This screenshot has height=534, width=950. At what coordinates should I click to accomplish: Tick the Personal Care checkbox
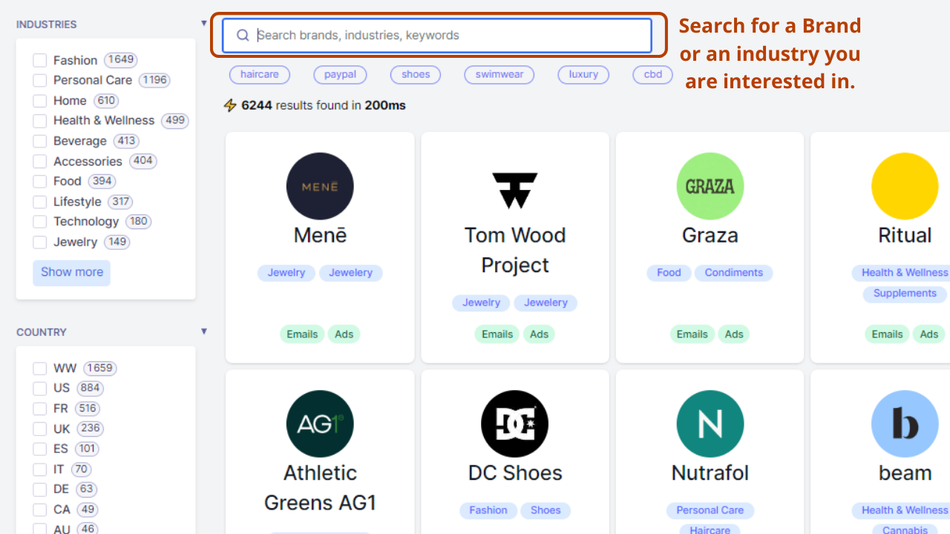click(x=40, y=80)
